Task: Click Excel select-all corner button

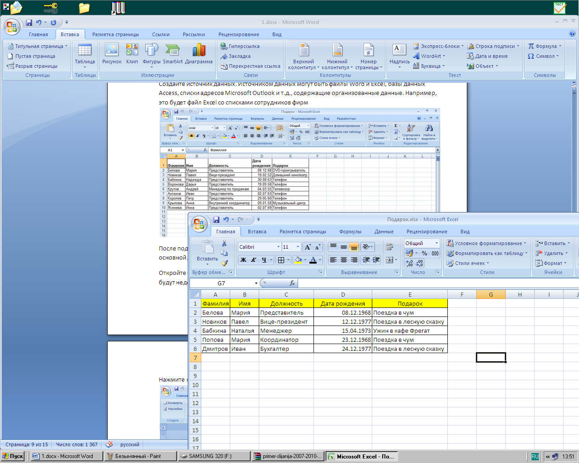Action: point(195,294)
